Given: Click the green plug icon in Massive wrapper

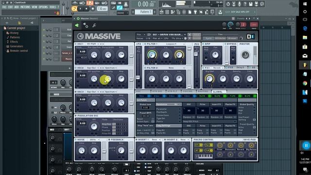Looking at the screenshot, I should coord(77,25).
